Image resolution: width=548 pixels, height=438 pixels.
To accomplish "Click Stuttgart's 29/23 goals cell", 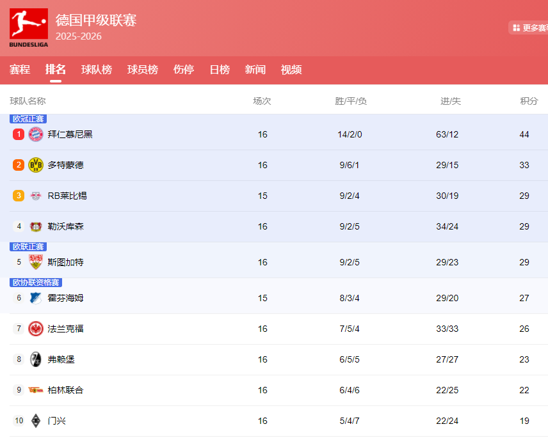I will pos(447,262).
